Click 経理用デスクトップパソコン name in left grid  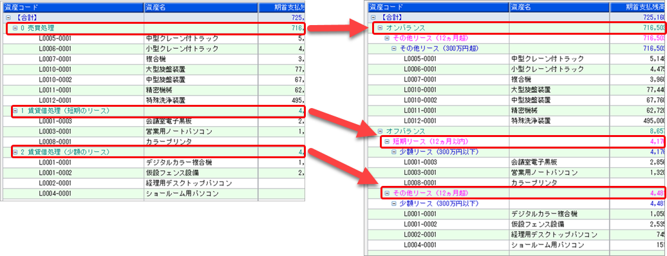pyautogui.click(x=189, y=183)
